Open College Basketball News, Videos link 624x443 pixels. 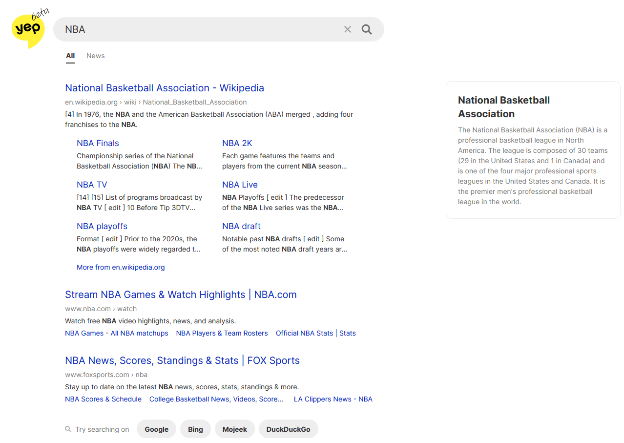(216, 399)
